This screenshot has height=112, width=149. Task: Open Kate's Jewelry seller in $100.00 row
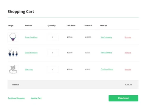(106, 37)
